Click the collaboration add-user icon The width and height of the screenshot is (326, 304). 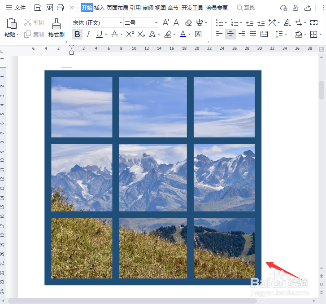point(296,8)
